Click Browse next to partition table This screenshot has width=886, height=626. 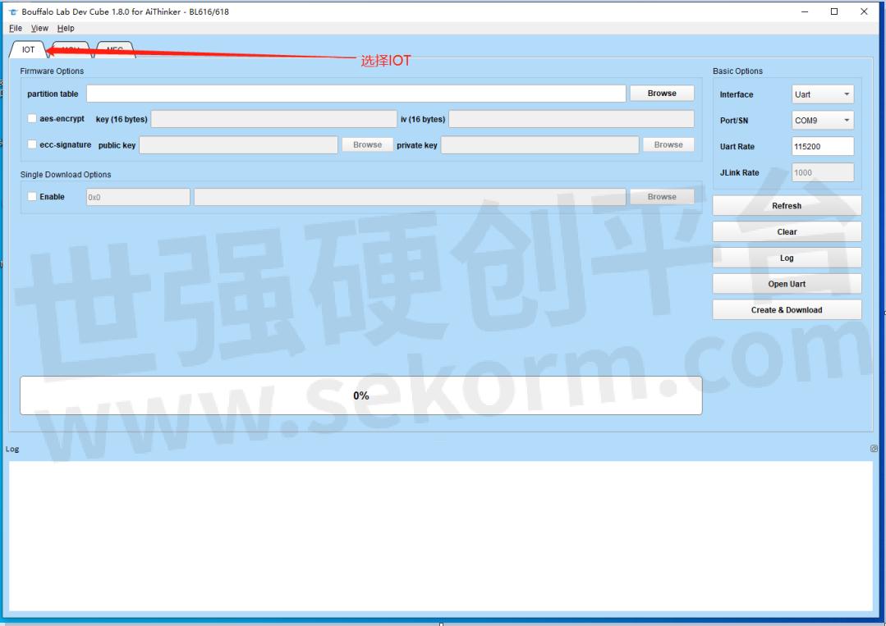[x=661, y=93]
